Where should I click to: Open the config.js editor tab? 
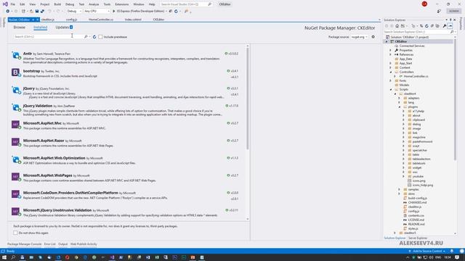point(71,20)
